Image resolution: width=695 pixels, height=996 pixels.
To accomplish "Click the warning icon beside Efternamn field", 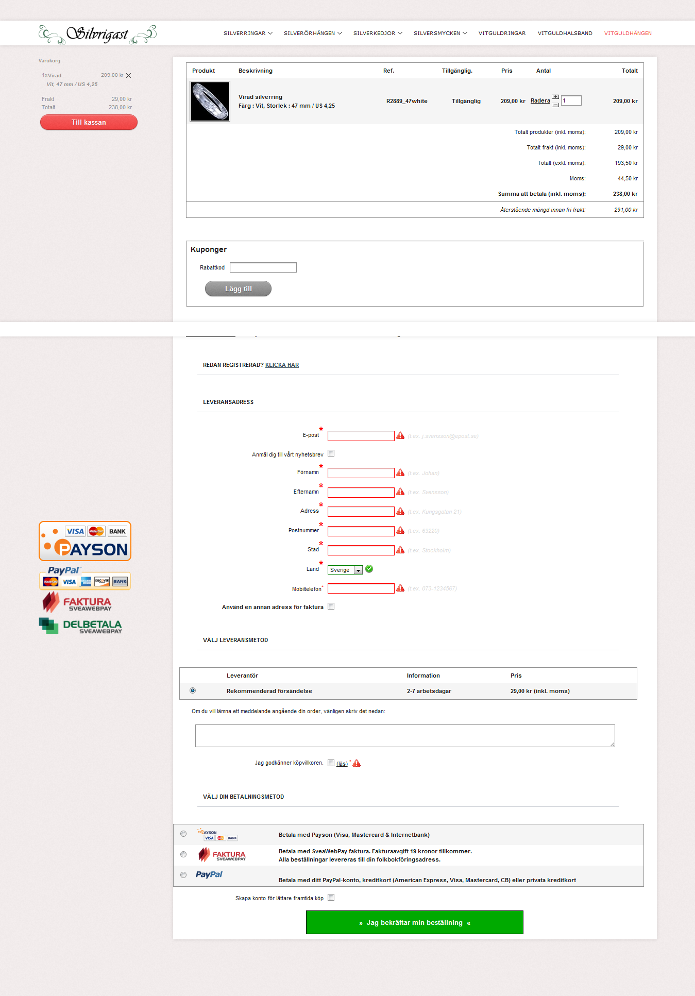I will tap(400, 492).
